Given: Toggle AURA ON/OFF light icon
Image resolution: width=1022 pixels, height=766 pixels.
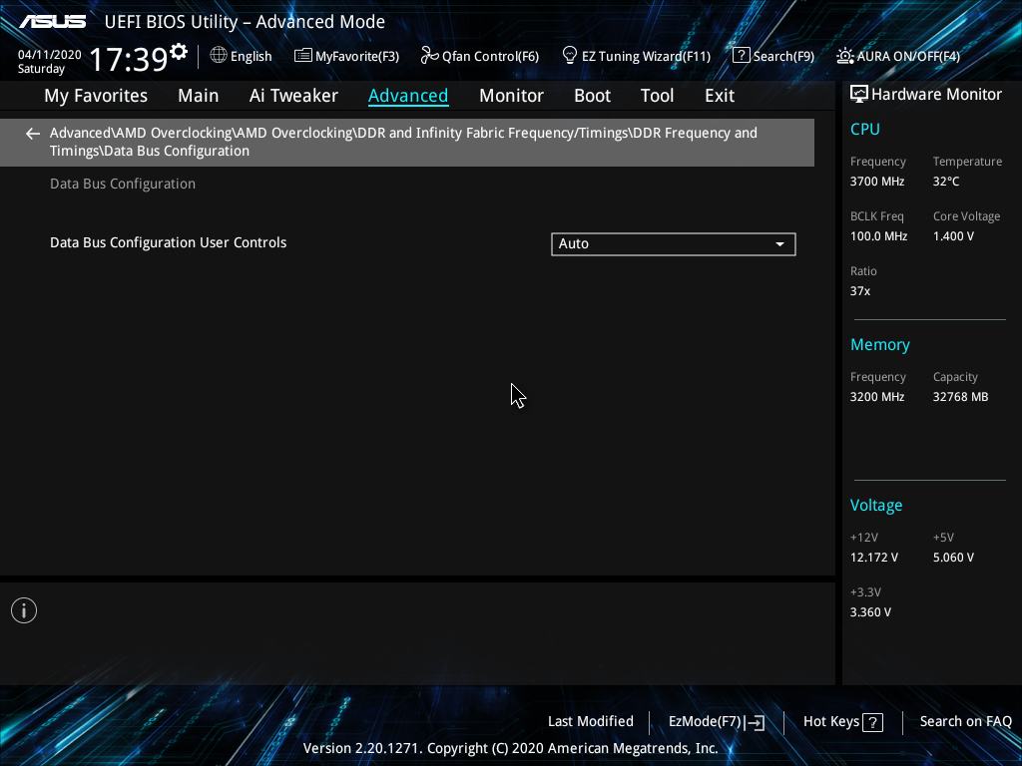Looking at the screenshot, I should 844,56.
